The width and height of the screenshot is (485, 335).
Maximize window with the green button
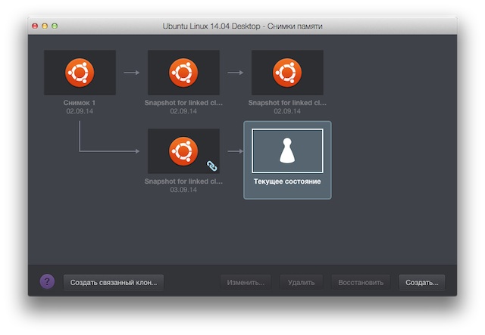tap(55, 26)
